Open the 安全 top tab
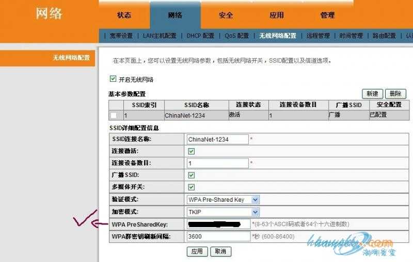This screenshot has height=262, width=413. [x=226, y=15]
